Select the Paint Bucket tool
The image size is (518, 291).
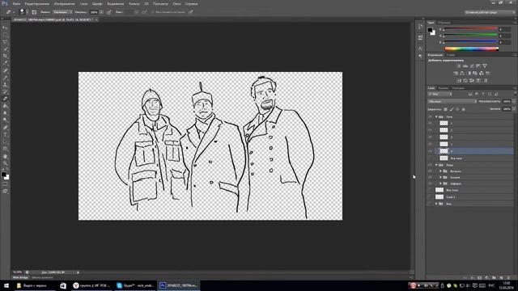click(x=5, y=106)
